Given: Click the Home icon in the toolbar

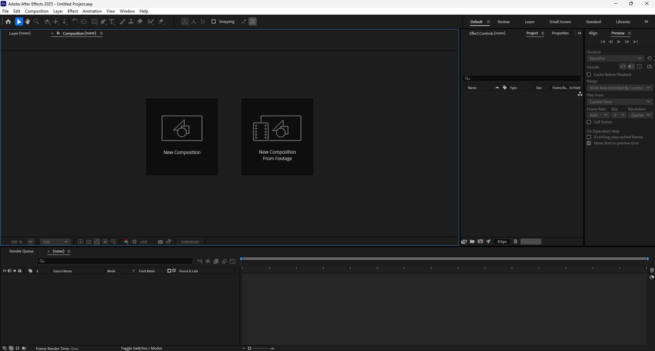Looking at the screenshot, I should 8,22.
